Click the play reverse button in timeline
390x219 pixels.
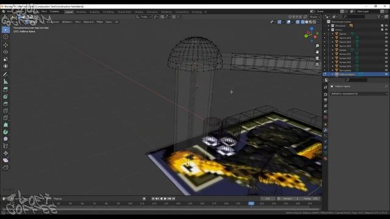[161, 199]
